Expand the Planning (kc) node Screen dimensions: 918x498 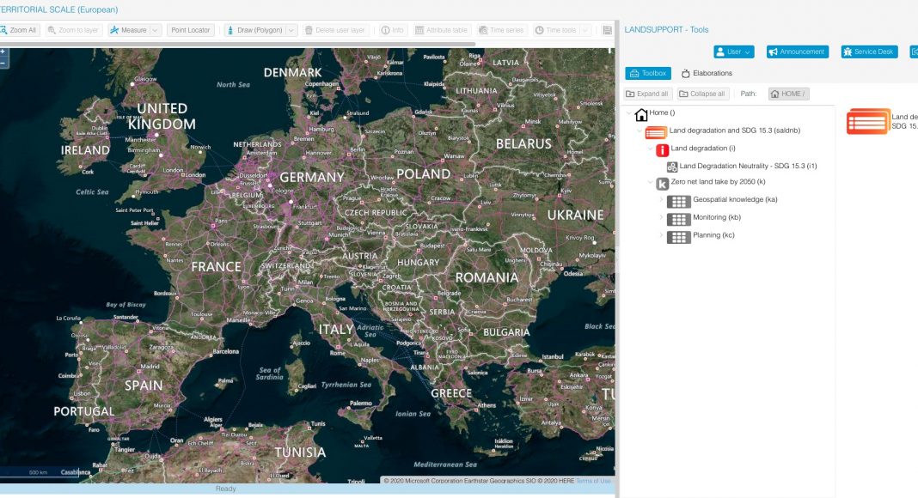click(661, 235)
